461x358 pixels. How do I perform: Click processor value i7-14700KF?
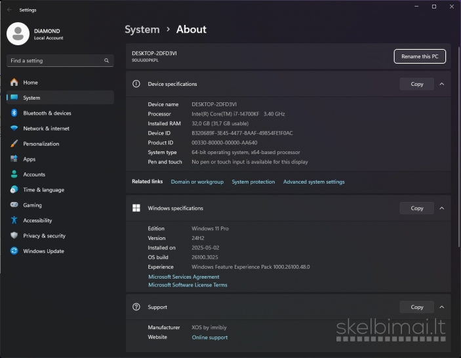click(238, 113)
